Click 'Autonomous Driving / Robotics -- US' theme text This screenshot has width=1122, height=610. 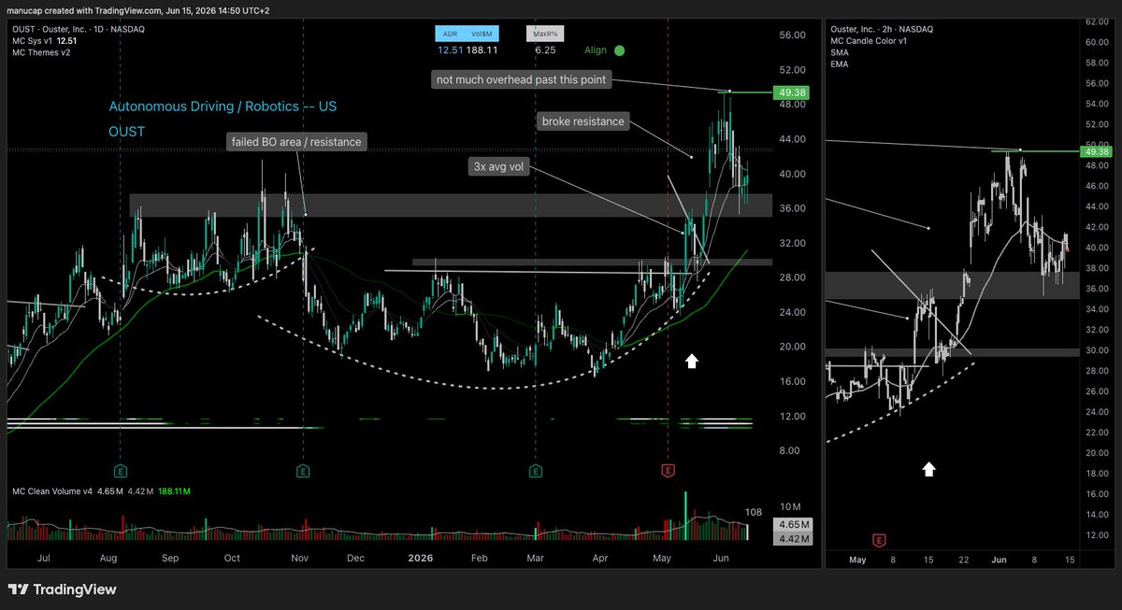[x=223, y=106]
